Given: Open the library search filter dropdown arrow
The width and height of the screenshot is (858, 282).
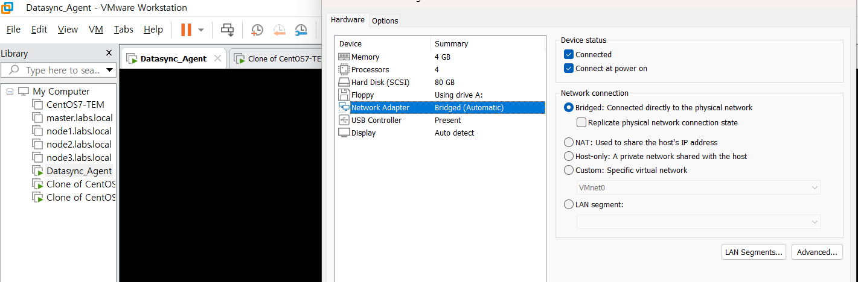Looking at the screenshot, I should click(109, 70).
